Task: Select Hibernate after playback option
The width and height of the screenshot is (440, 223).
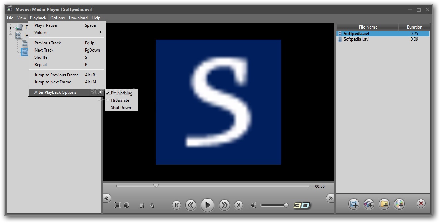Action: 121,100
